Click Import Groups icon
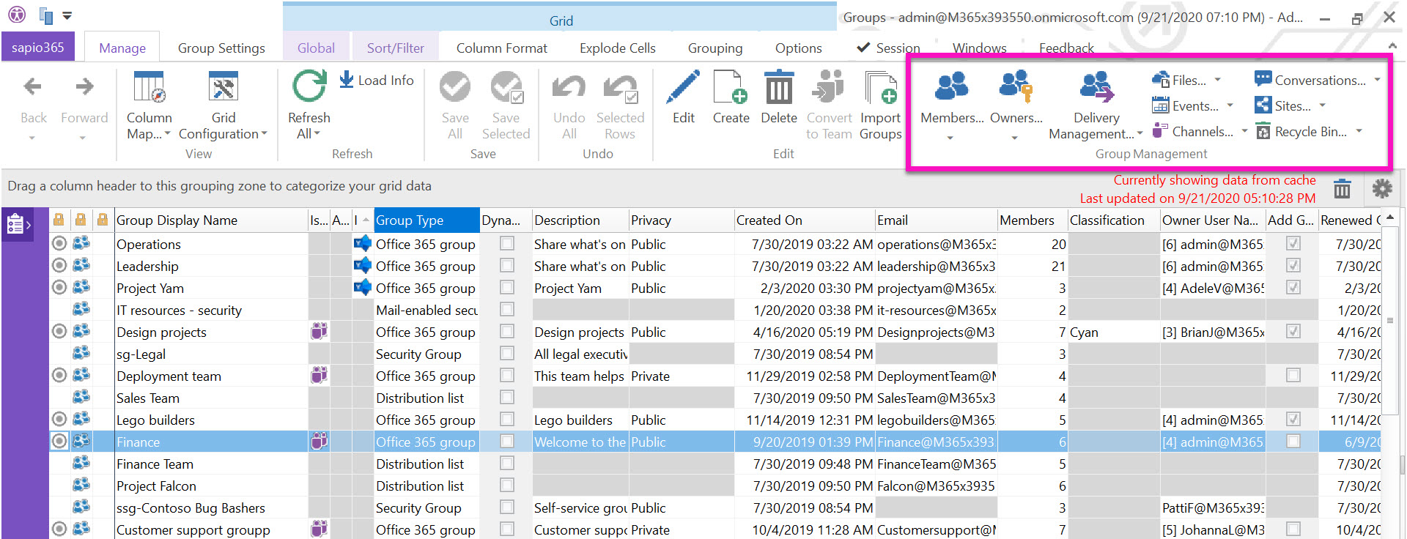 point(880,87)
